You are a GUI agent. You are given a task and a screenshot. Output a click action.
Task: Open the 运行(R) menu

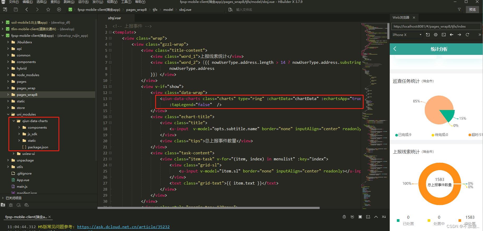[83, 2]
